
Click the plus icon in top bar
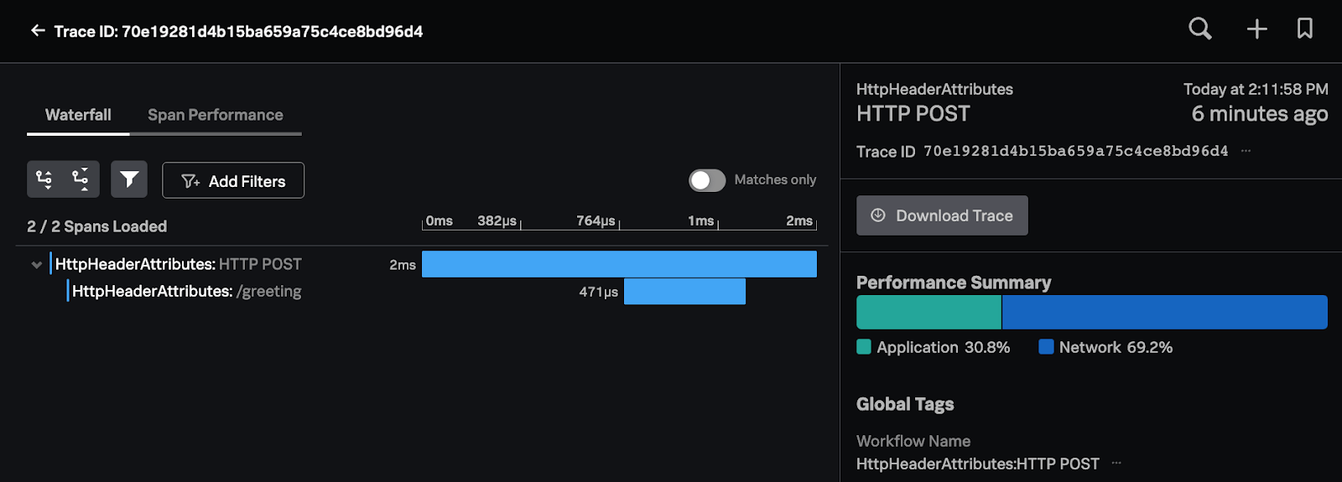(1256, 29)
